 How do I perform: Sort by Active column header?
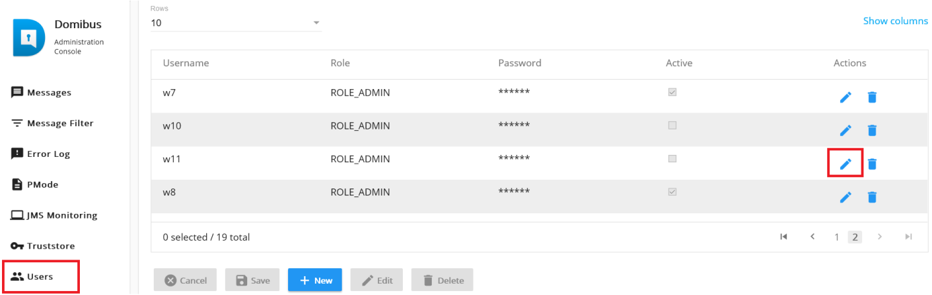[x=679, y=63]
